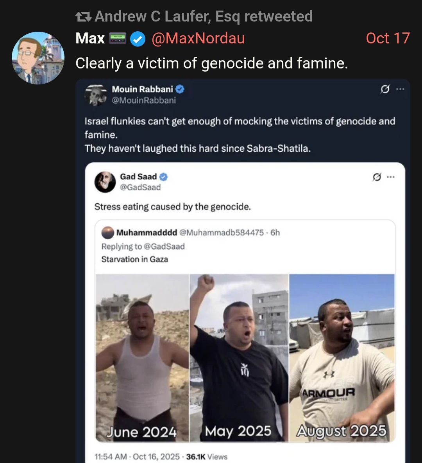Viewport: 422px width, 463px height.
Task: Open the more options menu on Mouin Rabbani's tweet
Action: (x=400, y=90)
